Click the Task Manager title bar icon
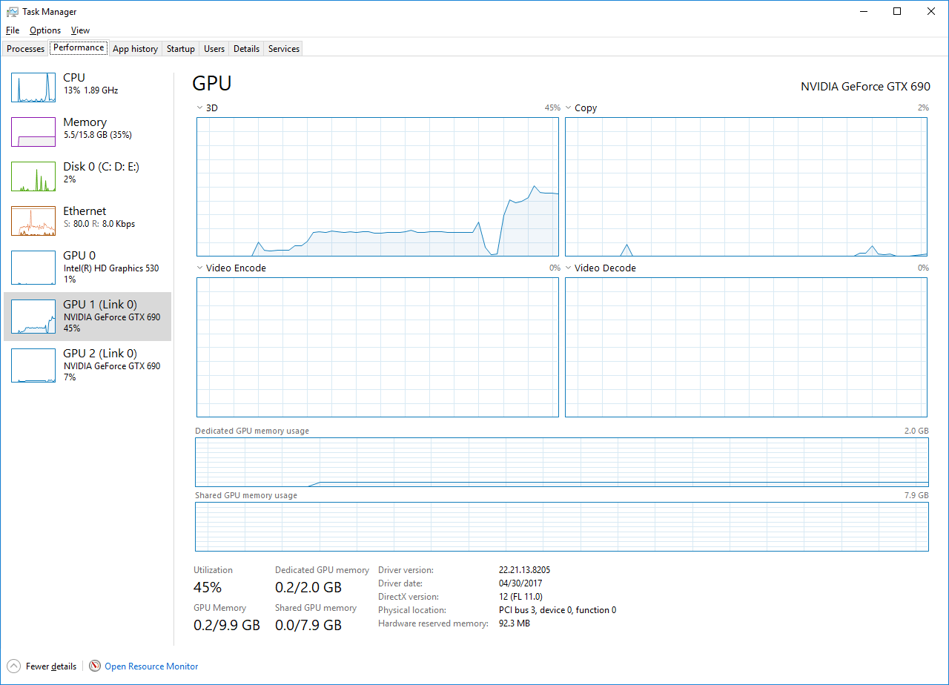This screenshot has width=949, height=685. point(11,11)
